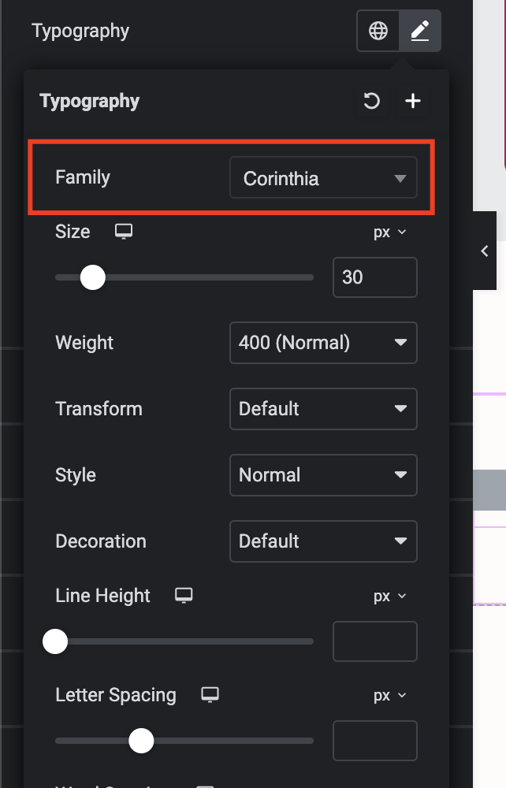Image resolution: width=506 pixels, height=788 pixels.
Task: Click the global fonts globe icon
Action: pos(378,31)
